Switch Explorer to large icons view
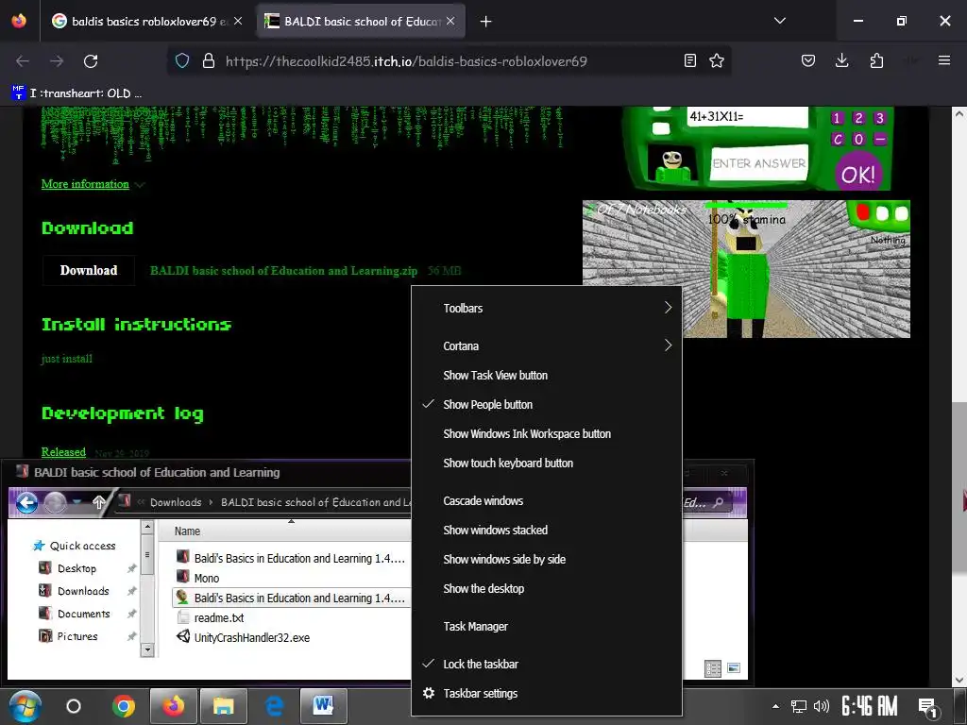967x725 pixels. tap(734, 668)
